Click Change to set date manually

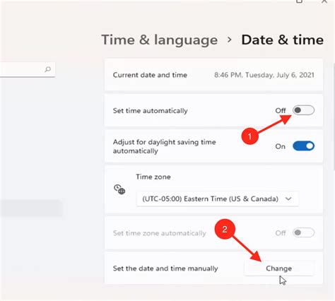(x=279, y=268)
